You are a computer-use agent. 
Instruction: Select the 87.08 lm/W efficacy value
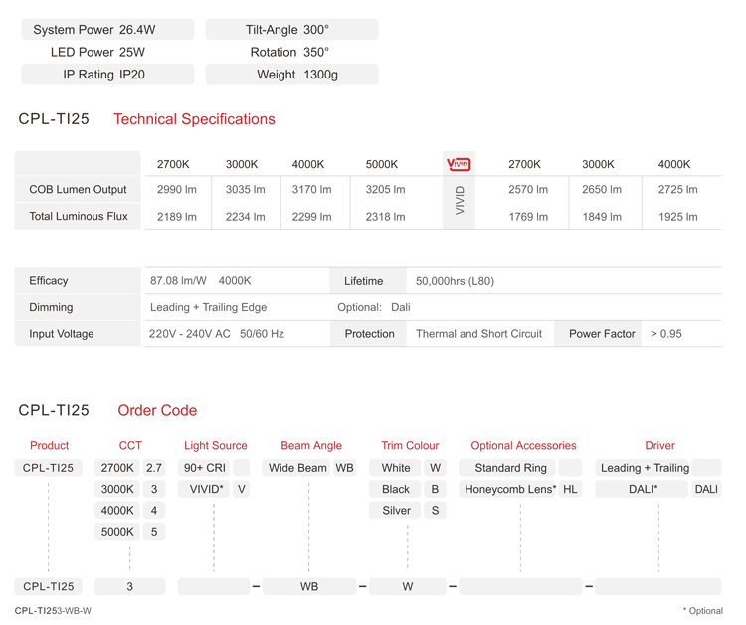pos(178,280)
